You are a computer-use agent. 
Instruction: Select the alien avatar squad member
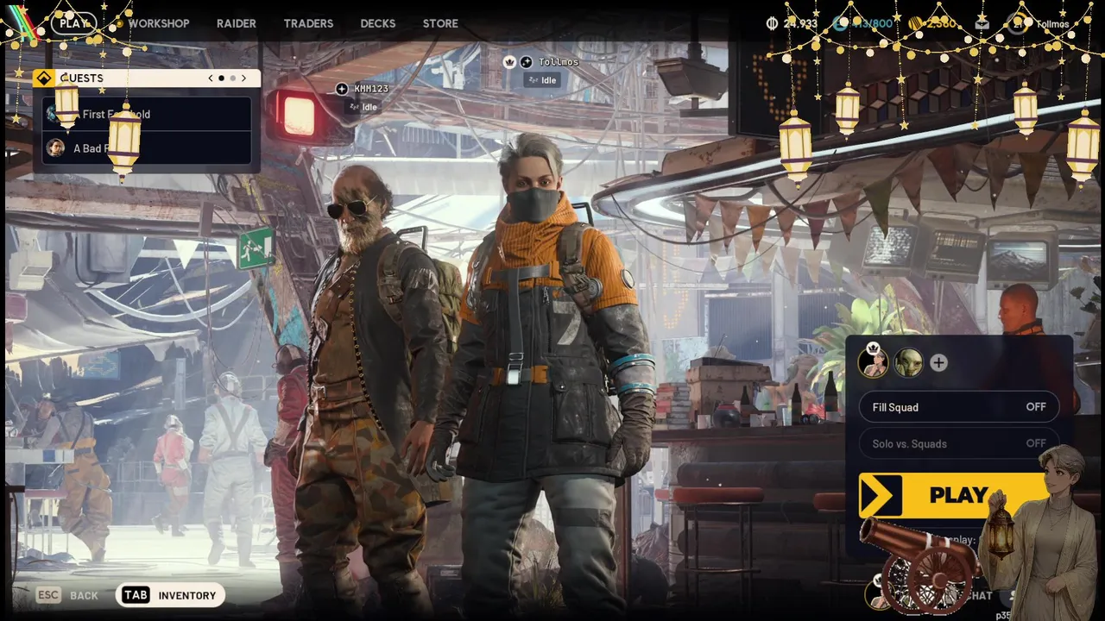(908, 362)
